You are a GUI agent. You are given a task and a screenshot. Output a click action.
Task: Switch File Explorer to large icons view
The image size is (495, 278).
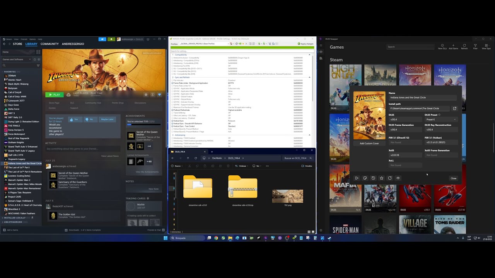tap(313, 232)
